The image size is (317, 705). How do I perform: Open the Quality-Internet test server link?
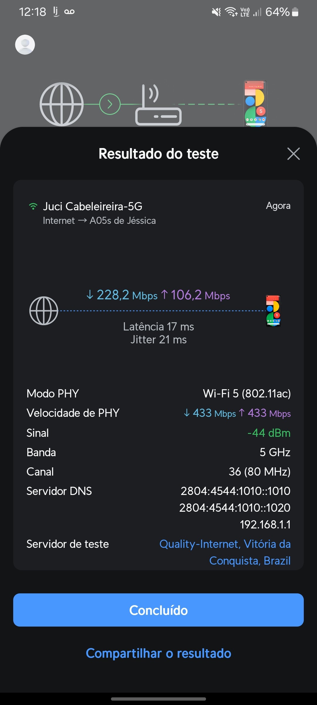[x=225, y=552]
